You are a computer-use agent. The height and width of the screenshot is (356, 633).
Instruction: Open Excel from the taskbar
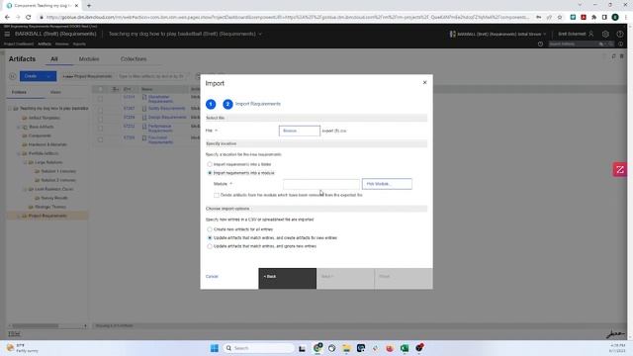405,348
